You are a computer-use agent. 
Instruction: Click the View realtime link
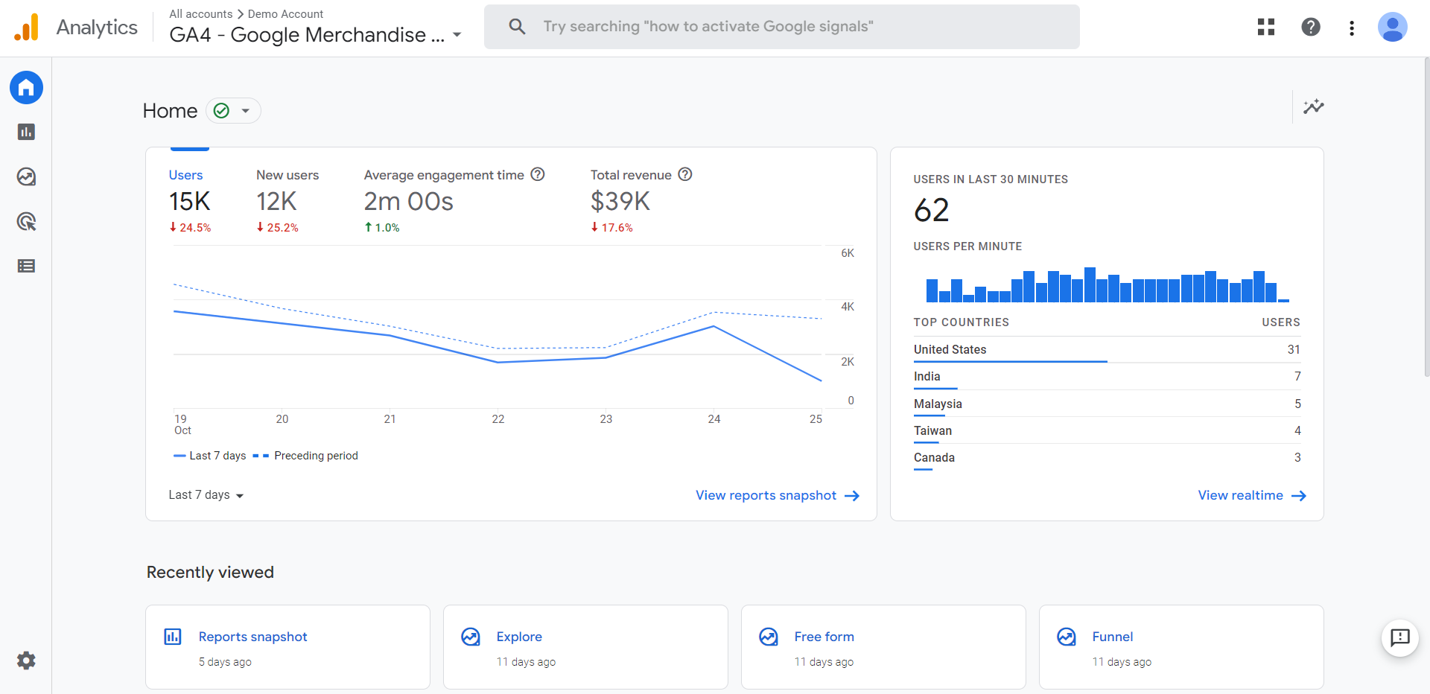[x=1251, y=496]
